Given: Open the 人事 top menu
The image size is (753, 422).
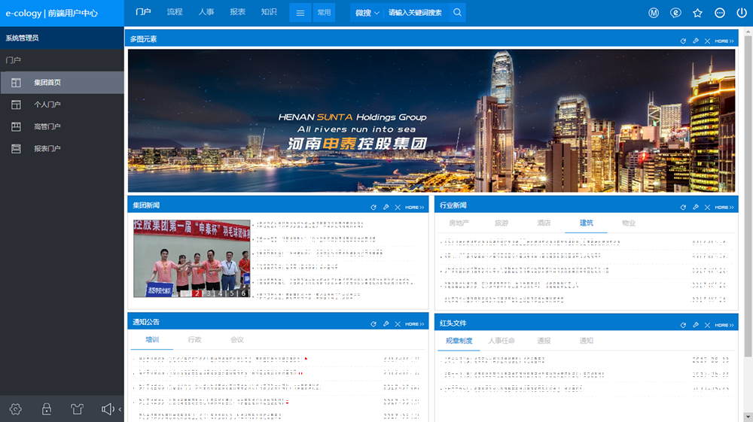Looking at the screenshot, I should (206, 12).
